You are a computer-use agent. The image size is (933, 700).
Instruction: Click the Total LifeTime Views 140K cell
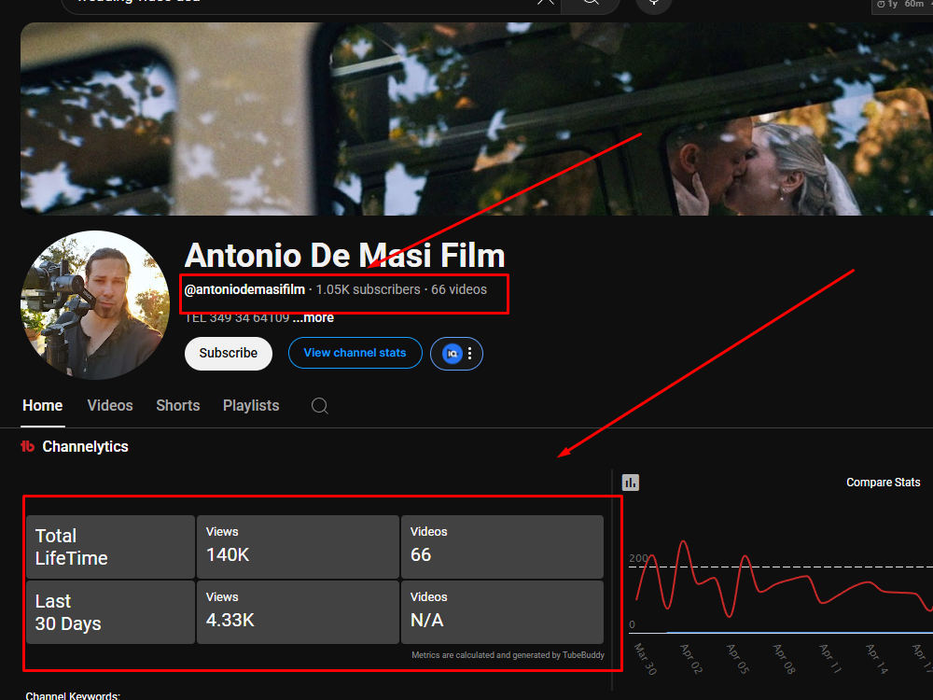pyautogui.click(x=298, y=547)
